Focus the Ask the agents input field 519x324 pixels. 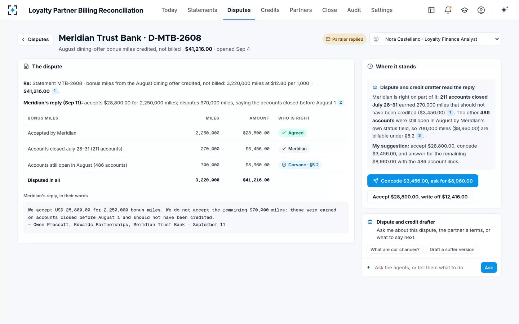pos(426,267)
